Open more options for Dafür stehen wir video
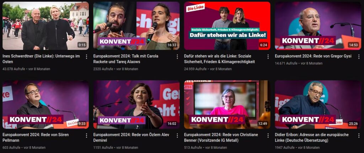Image resolution: width=364 pixels, height=153 pixels. click(x=268, y=57)
